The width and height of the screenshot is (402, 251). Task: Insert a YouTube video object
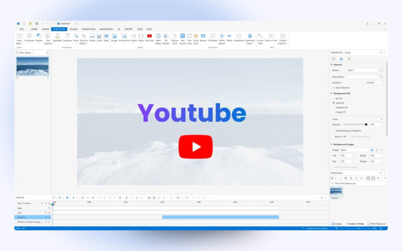pos(150,38)
